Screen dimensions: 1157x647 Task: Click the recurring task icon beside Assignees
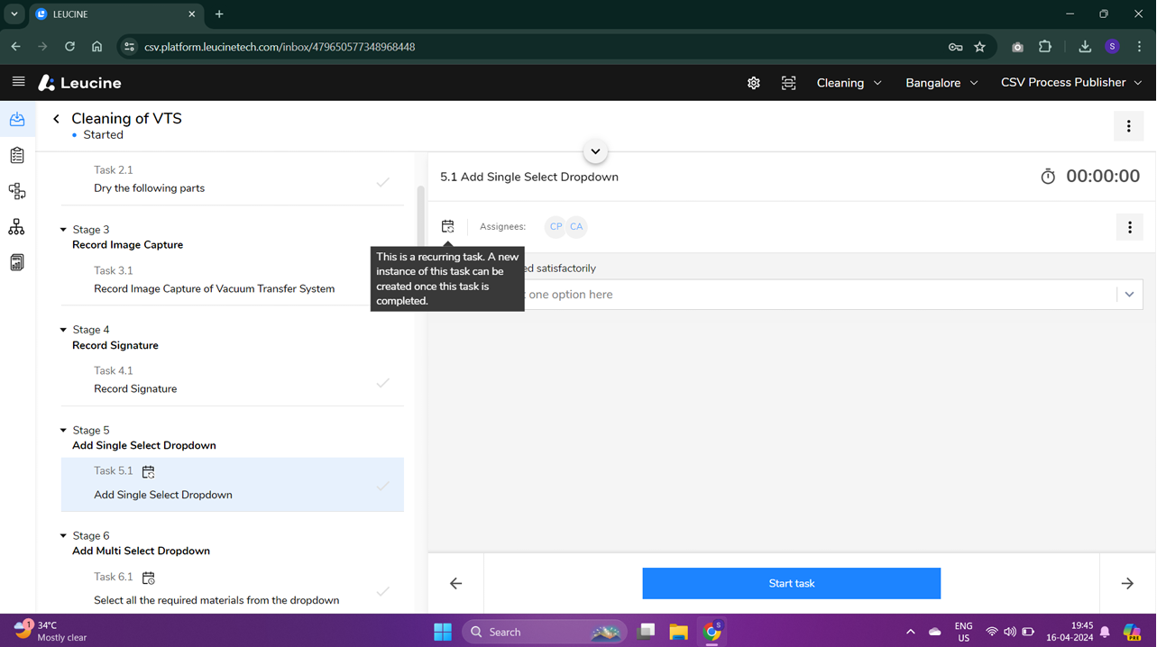click(x=448, y=226)
